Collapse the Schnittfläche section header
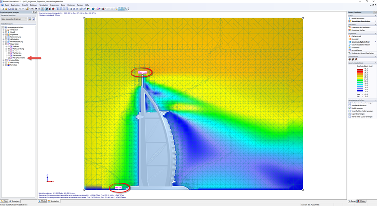 click(376, 56)
